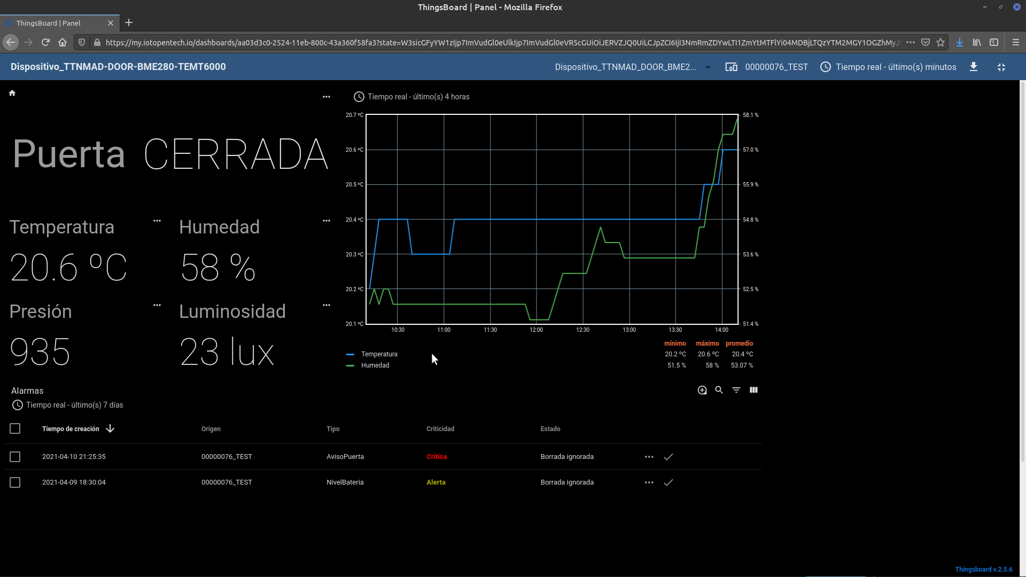
Task: Open Firefox hamburger application menu
Action: (1015, 42)
